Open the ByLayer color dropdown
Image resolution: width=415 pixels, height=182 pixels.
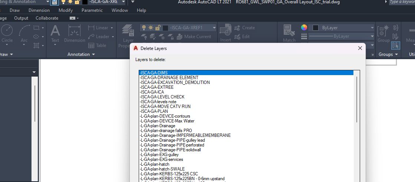pyautogui.click(x=372, y=28)
